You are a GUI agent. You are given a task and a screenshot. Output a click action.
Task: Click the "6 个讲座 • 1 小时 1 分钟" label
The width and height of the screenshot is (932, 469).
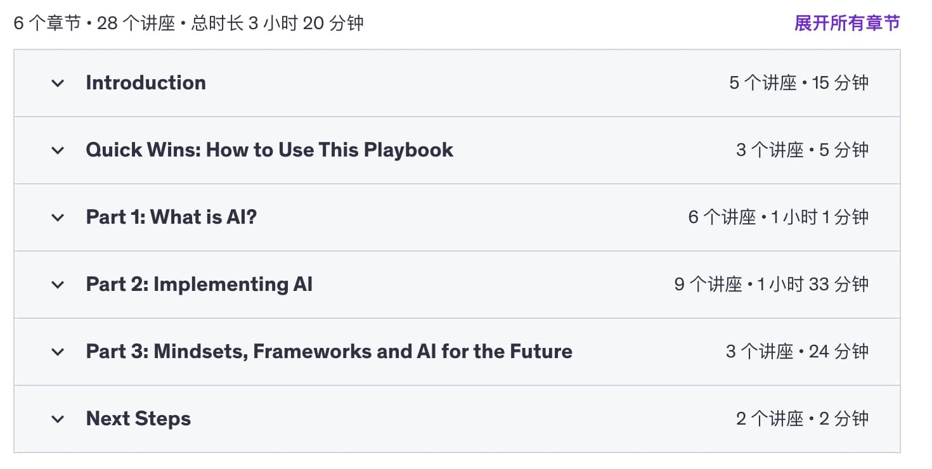[x=778, y=217]
